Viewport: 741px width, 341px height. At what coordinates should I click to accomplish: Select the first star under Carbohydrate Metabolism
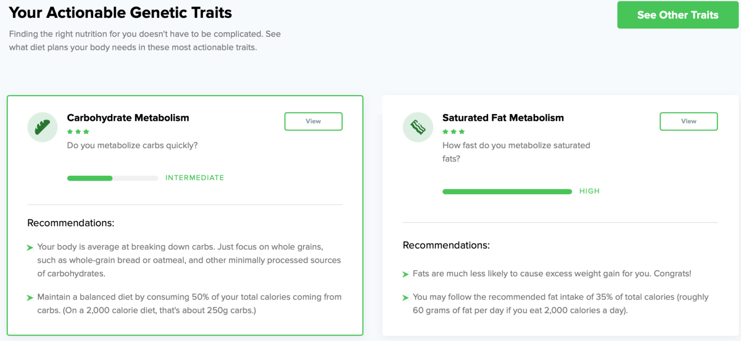(x=69, y=131)
